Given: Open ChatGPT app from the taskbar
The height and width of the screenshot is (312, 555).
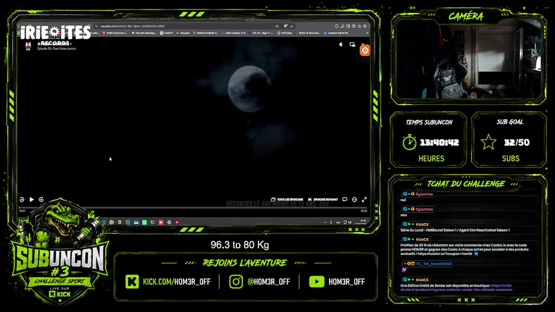Looking at the screenshot, I should (111, 222).
